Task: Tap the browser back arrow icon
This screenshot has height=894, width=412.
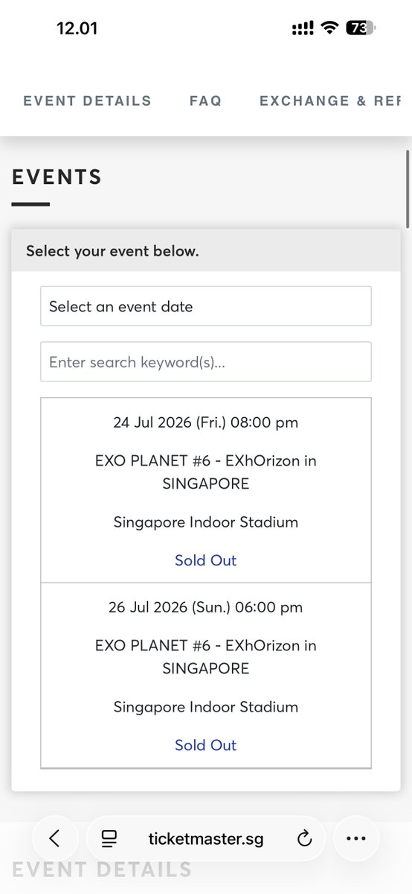Action: click(54, 838)
